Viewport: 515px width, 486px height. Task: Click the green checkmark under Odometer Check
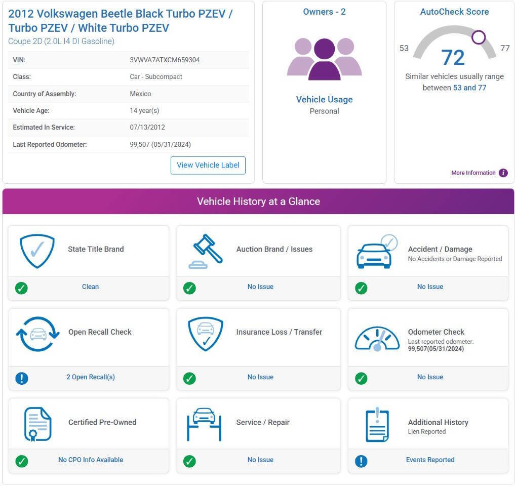point(361,378)
